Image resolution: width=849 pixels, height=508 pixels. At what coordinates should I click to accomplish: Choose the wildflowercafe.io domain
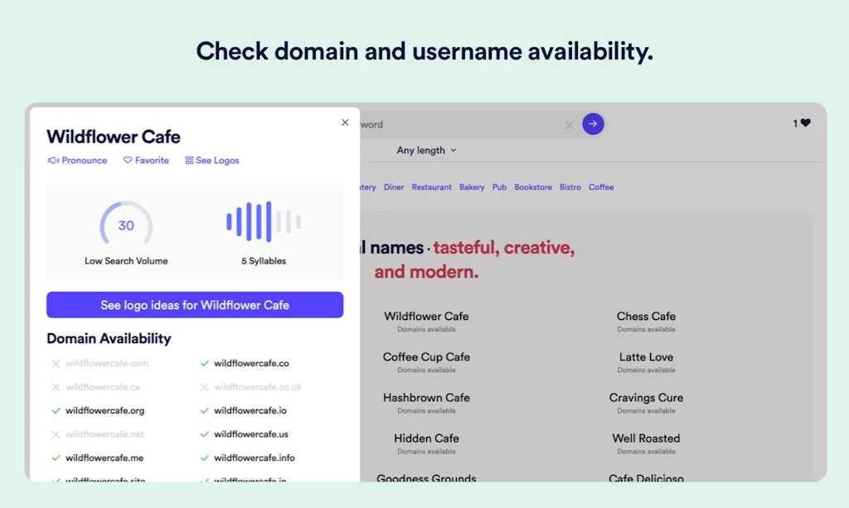pos(250,410)
